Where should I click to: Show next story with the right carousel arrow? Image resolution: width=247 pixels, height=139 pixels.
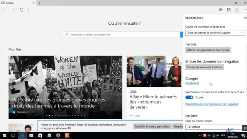click(120, 87)
